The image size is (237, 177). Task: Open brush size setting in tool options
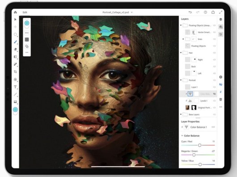[x=27, y=33]
